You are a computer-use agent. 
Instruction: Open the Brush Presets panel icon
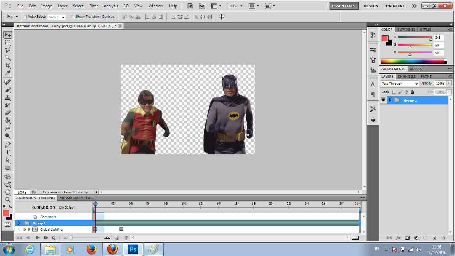click(x=373, y=50)
